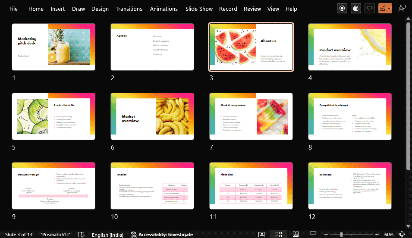Switch to the Design tab

tap(100, 9)
